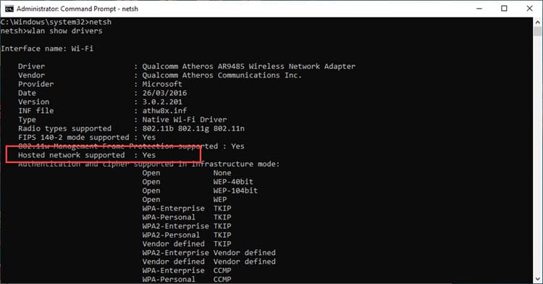Open the Command Prompt system menu icon
The image size is (543, 284).
pos(9,9)
